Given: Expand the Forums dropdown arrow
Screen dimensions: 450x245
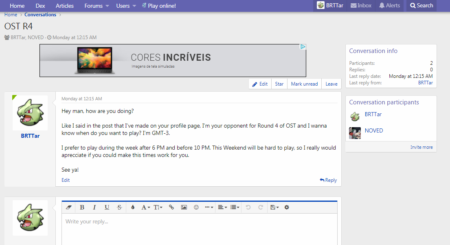Looking at the screenshot, I should (108, 6).
